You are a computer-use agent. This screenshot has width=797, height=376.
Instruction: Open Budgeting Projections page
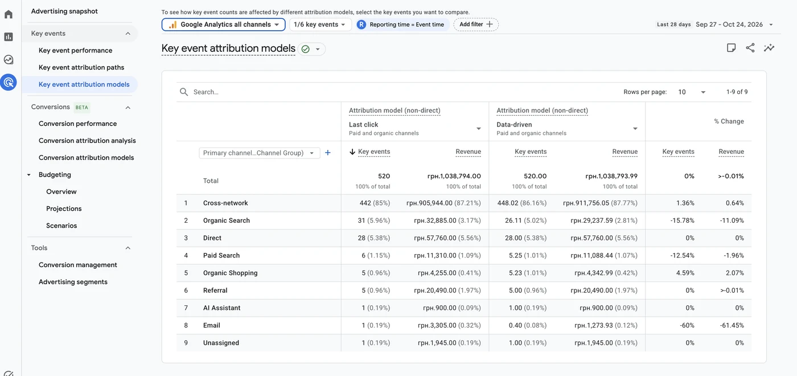point(64,209)
